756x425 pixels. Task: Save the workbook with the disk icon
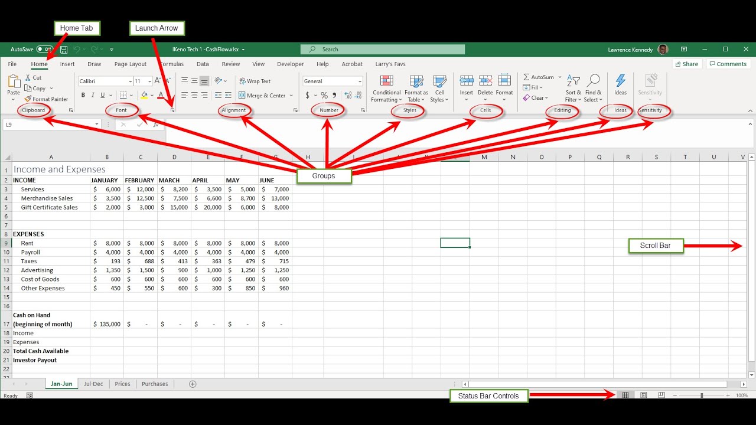pyautogui.click(x=64, y=50)
